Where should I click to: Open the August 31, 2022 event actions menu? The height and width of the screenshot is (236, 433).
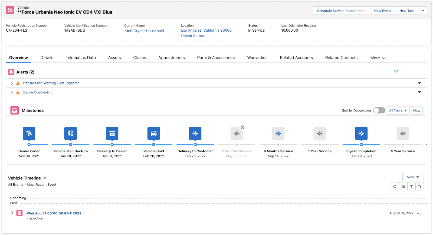[418, 214]
